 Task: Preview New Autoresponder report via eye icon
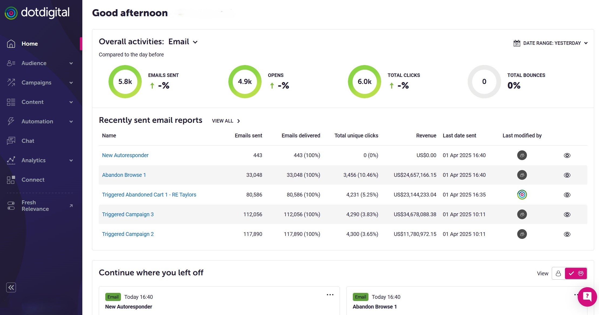567,155
